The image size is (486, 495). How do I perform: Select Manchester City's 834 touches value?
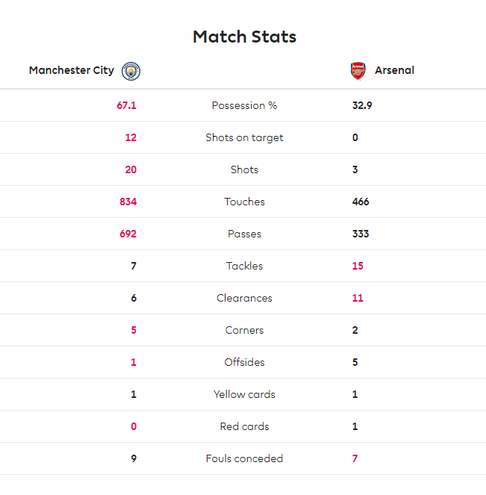128,202
